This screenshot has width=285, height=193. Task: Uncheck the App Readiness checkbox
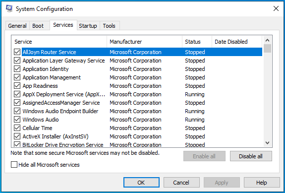[x=17, y=86]
